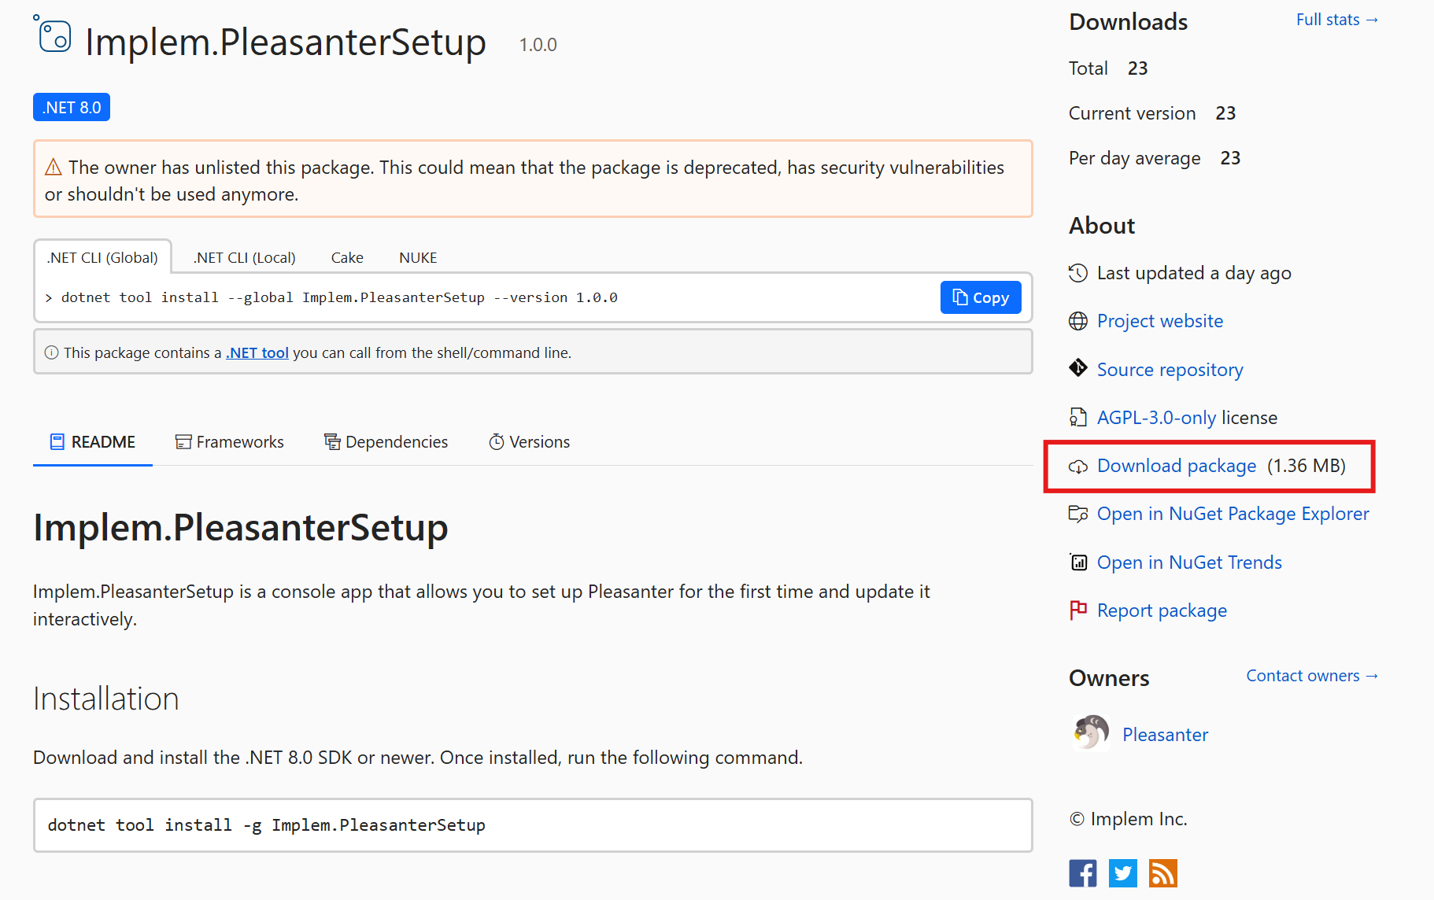
Task: Click the red flag report icon
Action: [x=1077, y=610]
